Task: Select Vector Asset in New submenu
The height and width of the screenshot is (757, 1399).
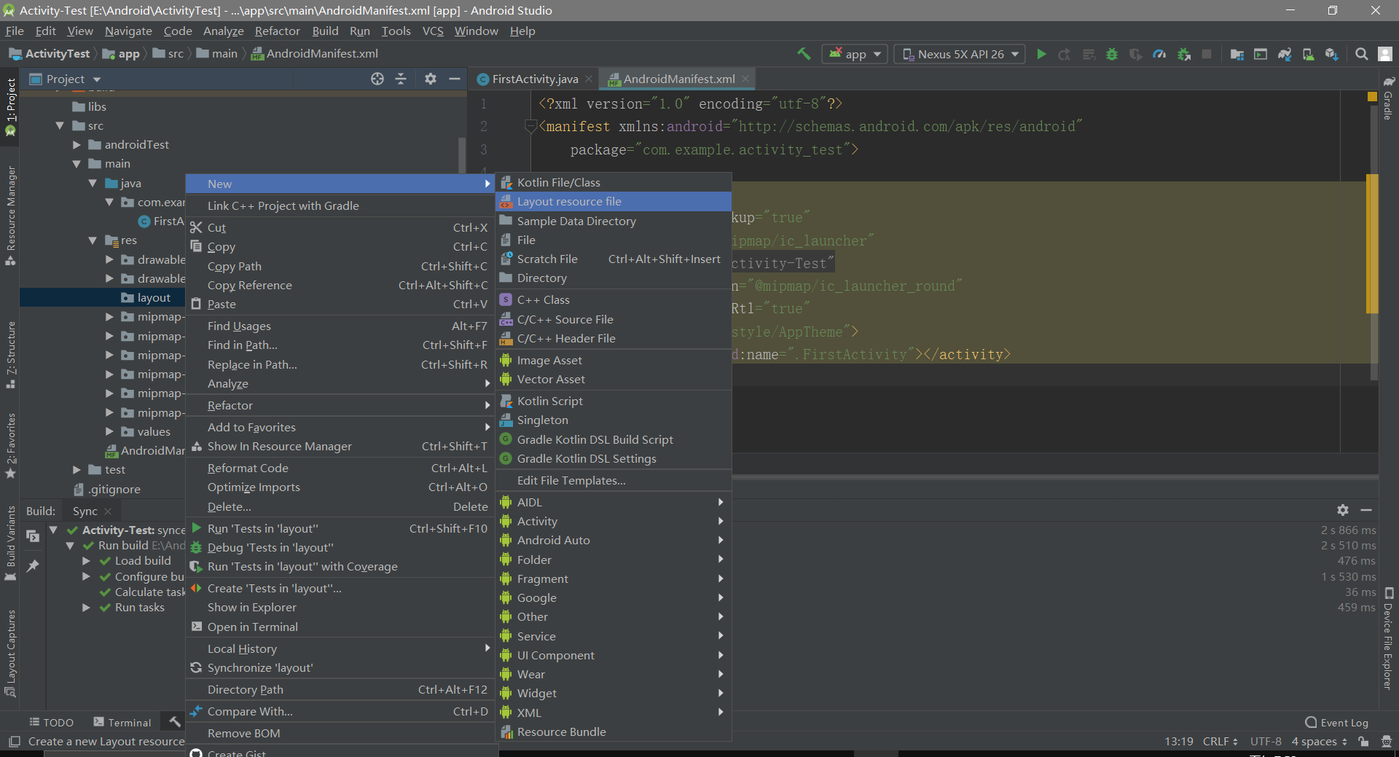Action: [614, 380]
